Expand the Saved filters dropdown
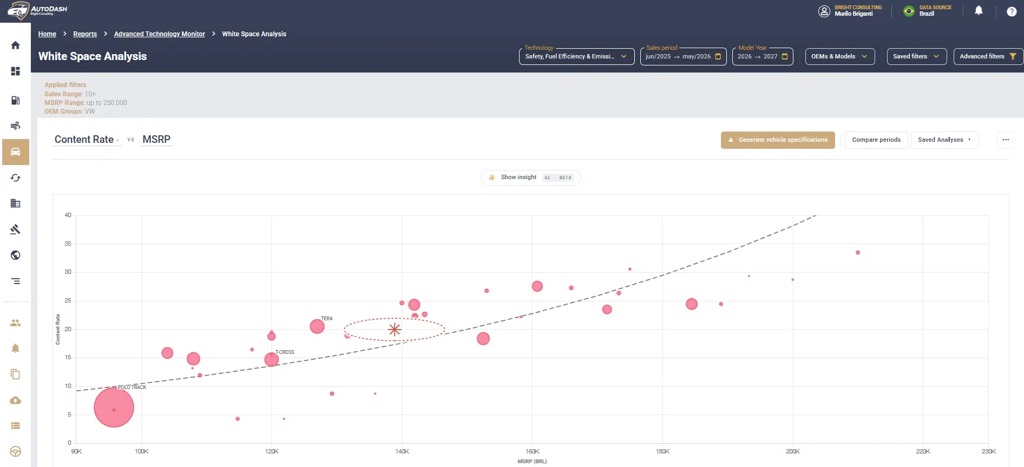This screenshot has width=1024, height=467. coord(916,56)
